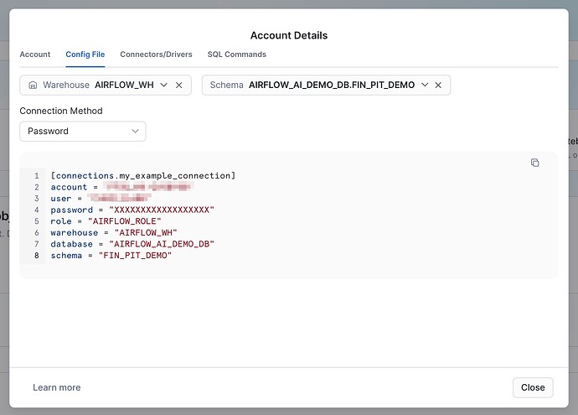This screenshot has height=415, width=578.
Task: Click the schema = "FIN_PIT_DEMO" line
Action: click(x=111, y=255)
